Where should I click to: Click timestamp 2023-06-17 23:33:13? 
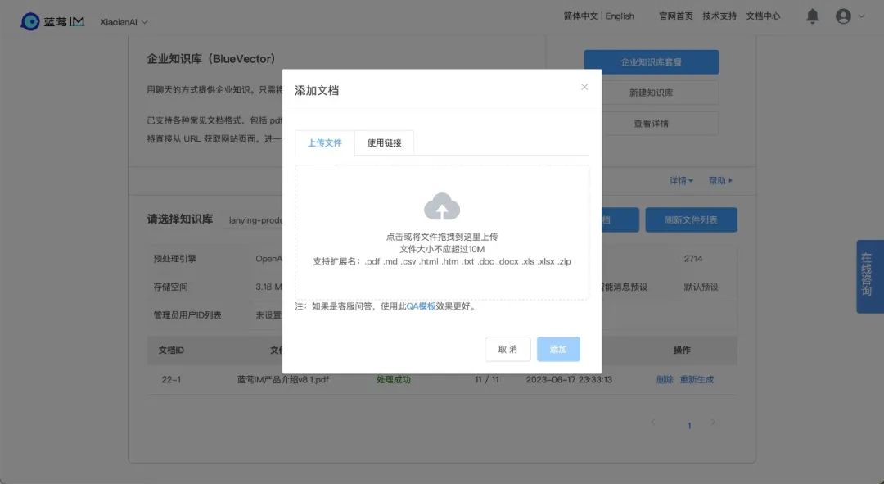(x=569, y=380)
